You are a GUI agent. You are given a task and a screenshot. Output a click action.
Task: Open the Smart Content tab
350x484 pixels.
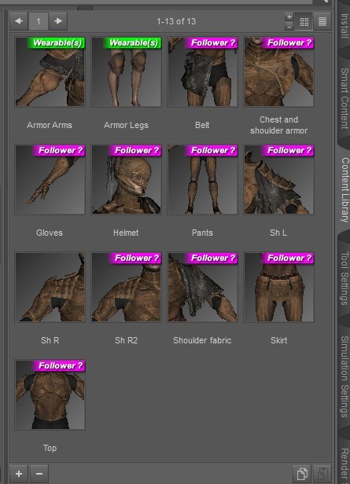344,98
